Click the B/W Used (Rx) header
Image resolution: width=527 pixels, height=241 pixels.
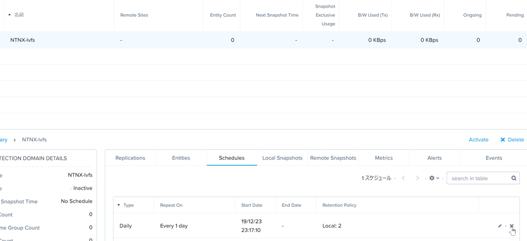click(x=425, y=15)
